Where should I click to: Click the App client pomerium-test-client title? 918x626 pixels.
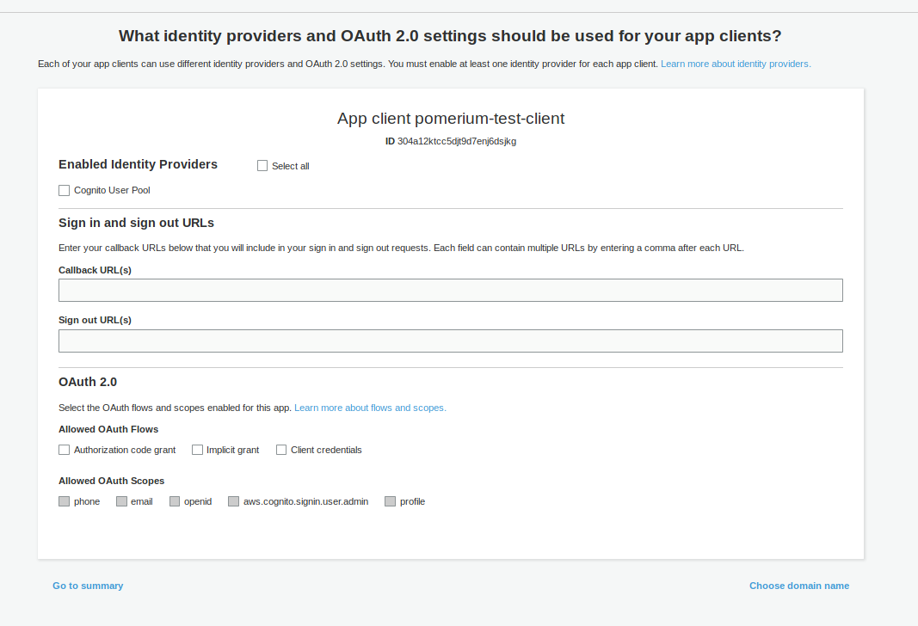coord(451,119)
